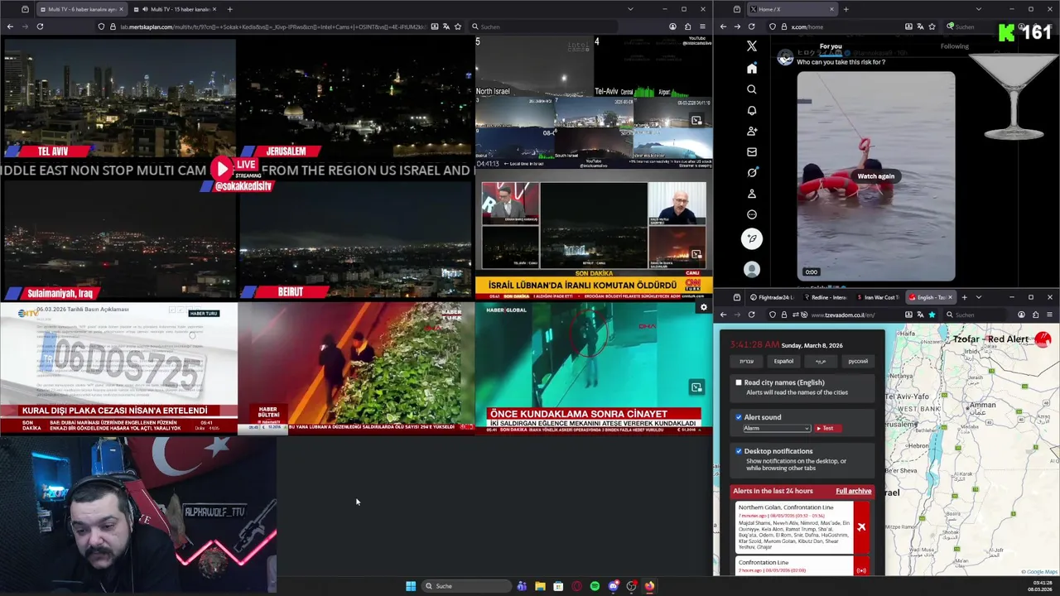
Task: Switch language to Español
Action: click(x=783, y=361)
